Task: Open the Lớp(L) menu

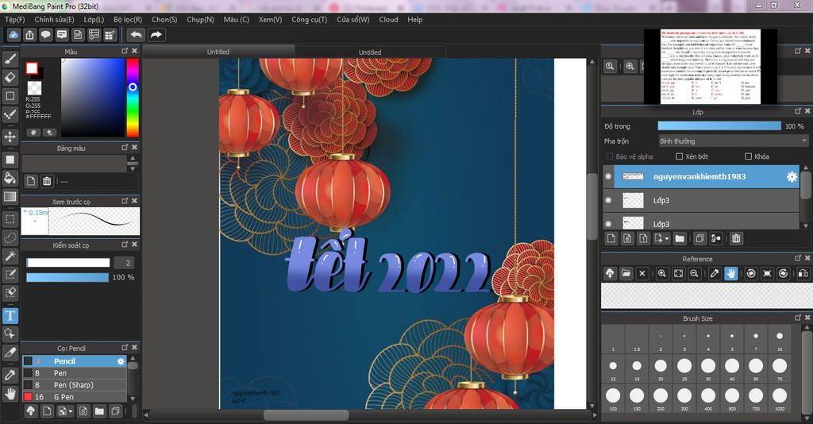Action: (94, 19)
